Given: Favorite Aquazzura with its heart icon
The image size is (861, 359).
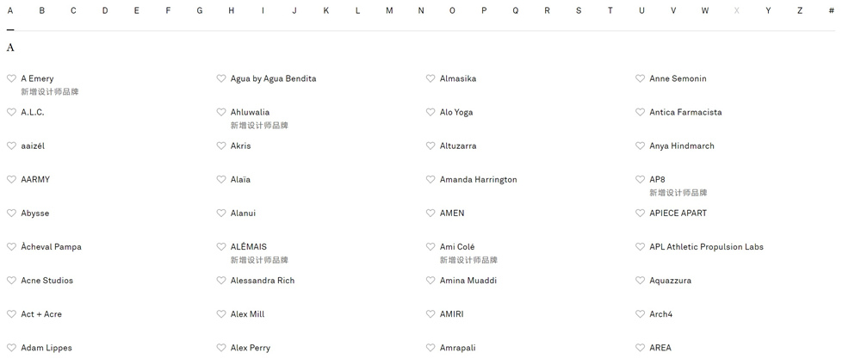Looking at the screenshot, I should coord(640,281).
